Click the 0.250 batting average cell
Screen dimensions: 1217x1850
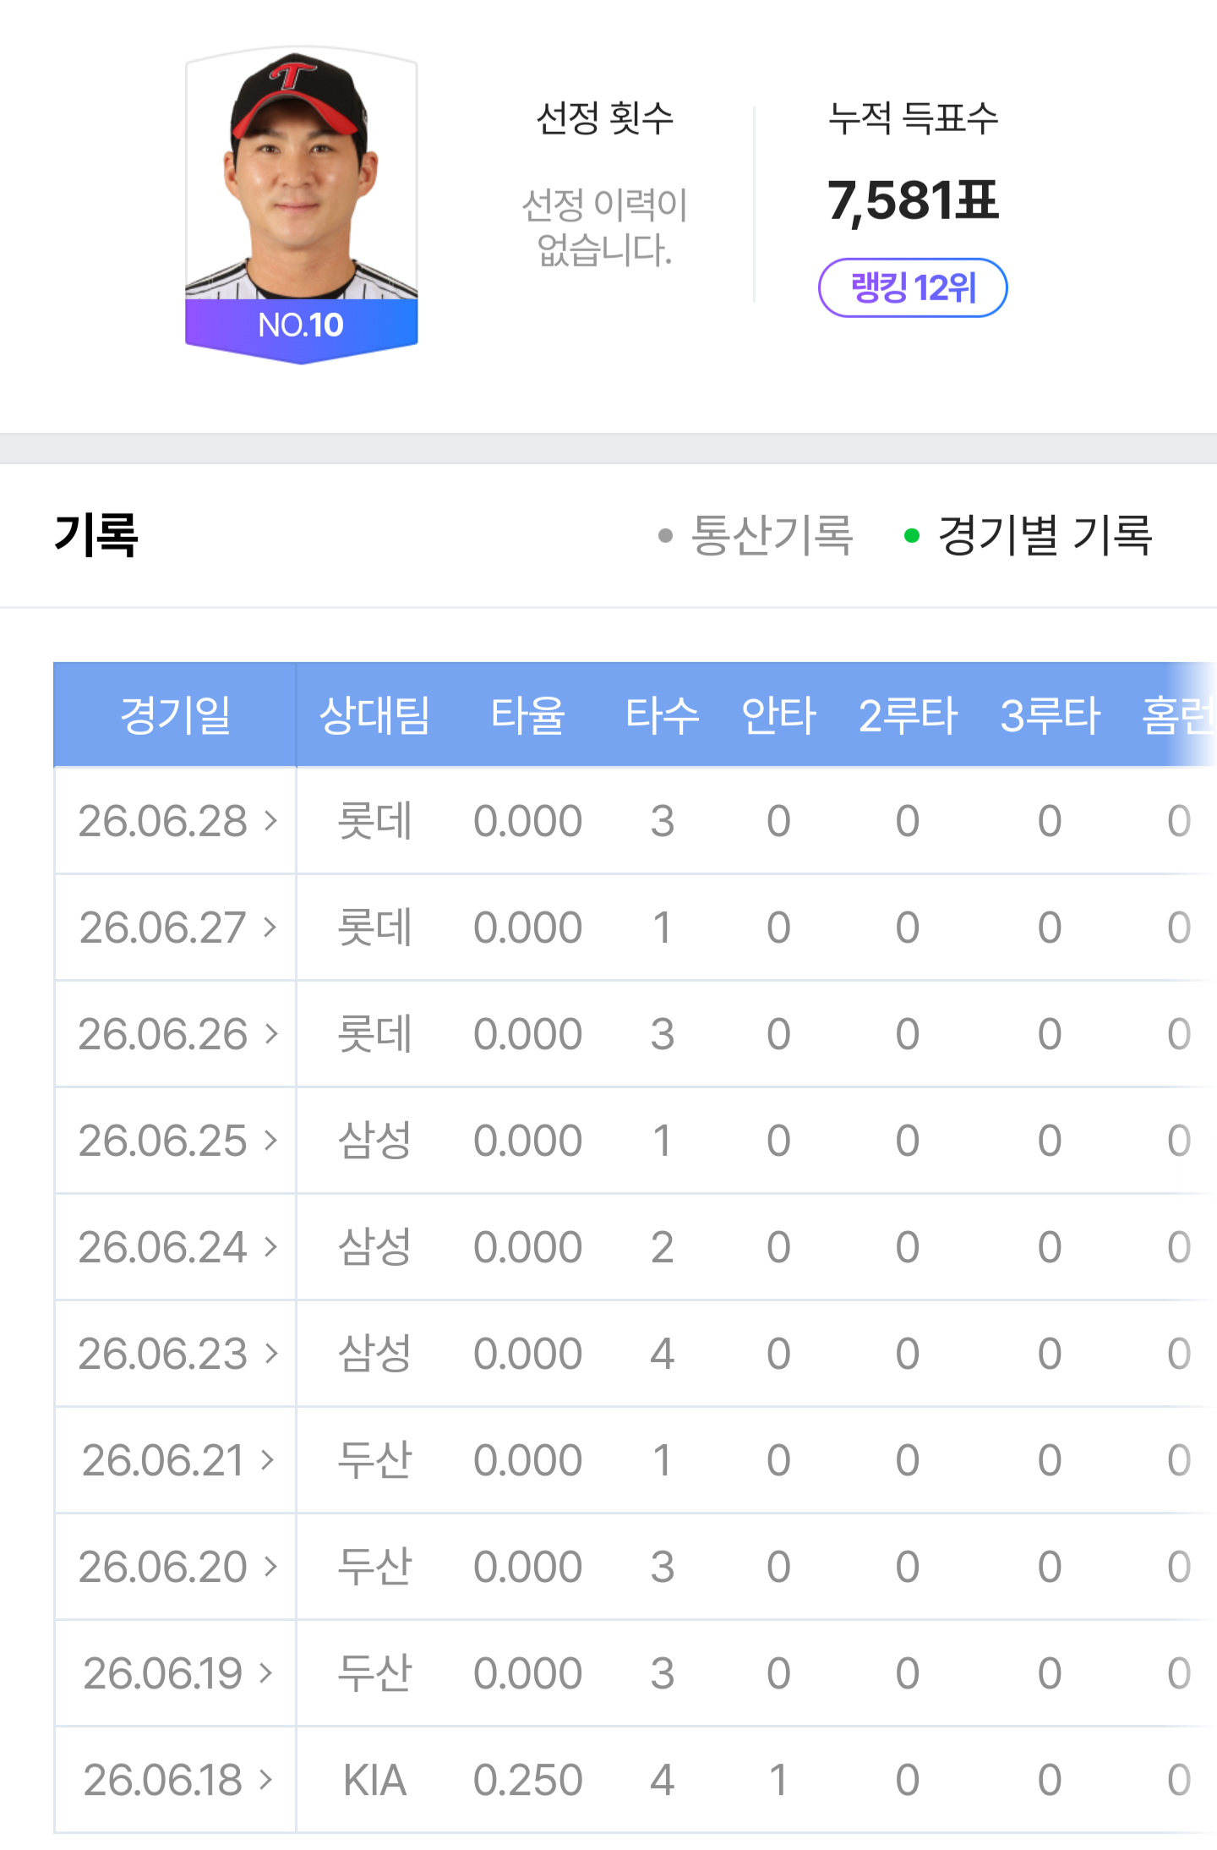(527, 1780)
